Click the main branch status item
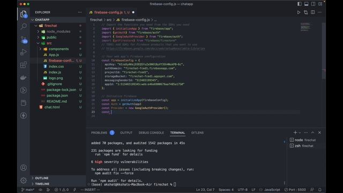The width and height of the screenshot is (343, 193). (28, 190)
